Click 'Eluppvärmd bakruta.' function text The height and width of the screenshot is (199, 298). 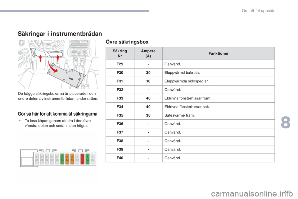(182, 72)
